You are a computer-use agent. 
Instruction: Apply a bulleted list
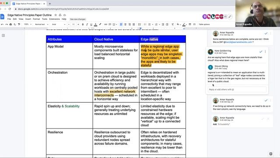(149, 25)
